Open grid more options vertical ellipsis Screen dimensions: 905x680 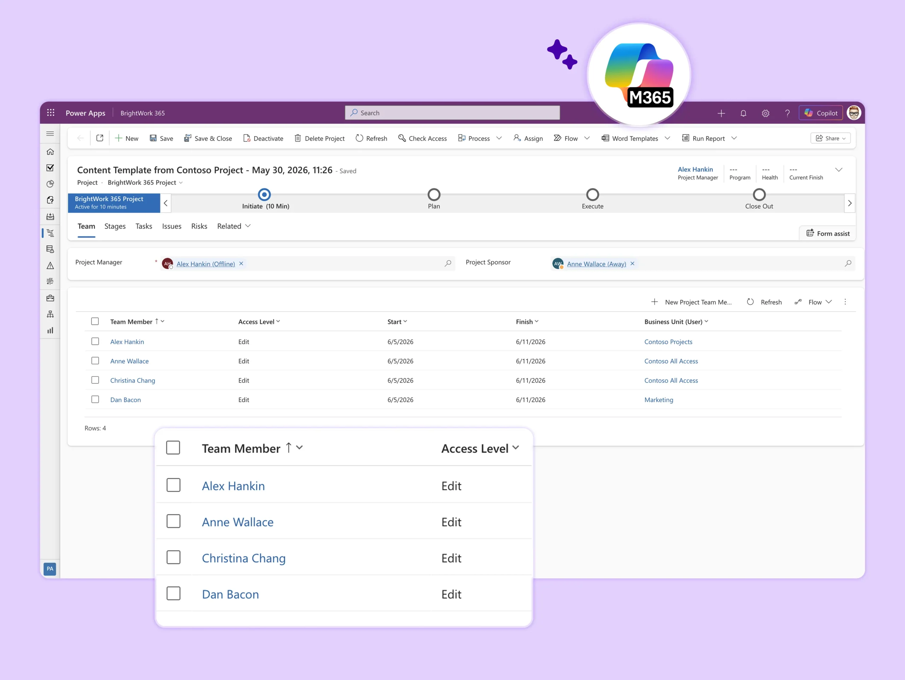[x=845, y=302]
